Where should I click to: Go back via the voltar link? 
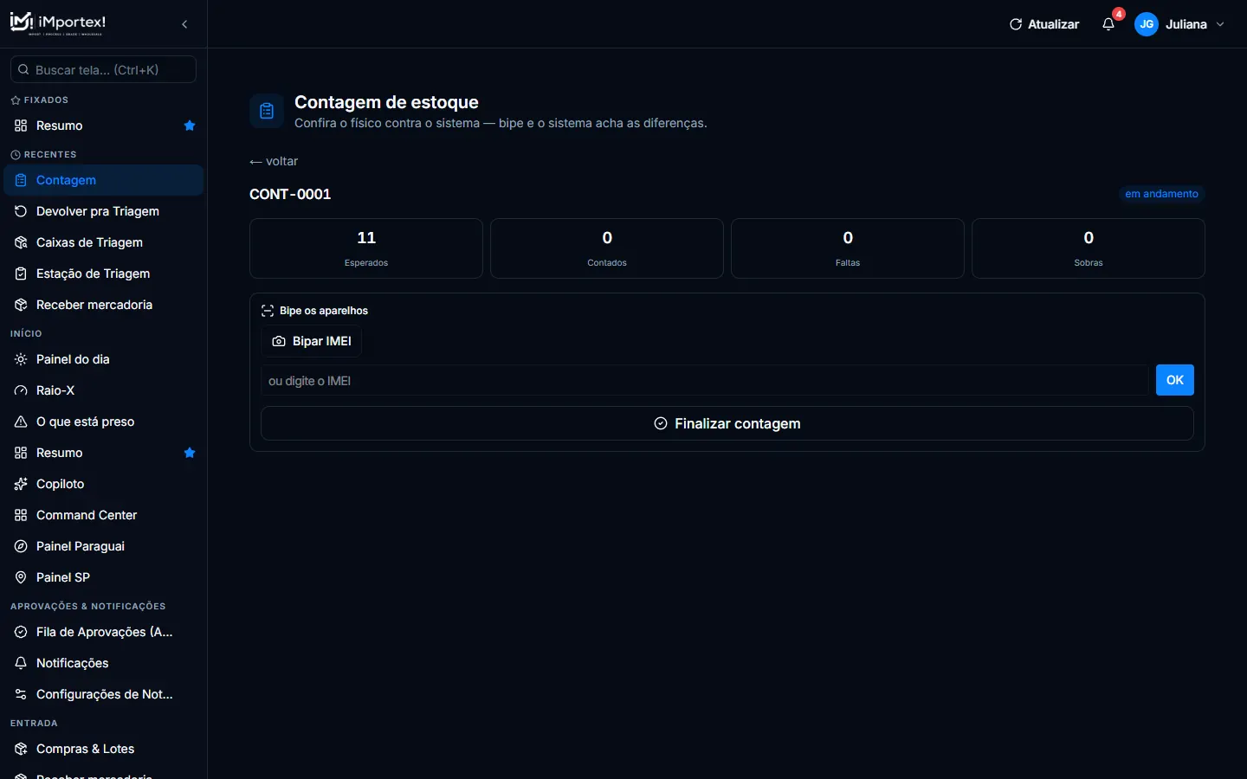274,161
